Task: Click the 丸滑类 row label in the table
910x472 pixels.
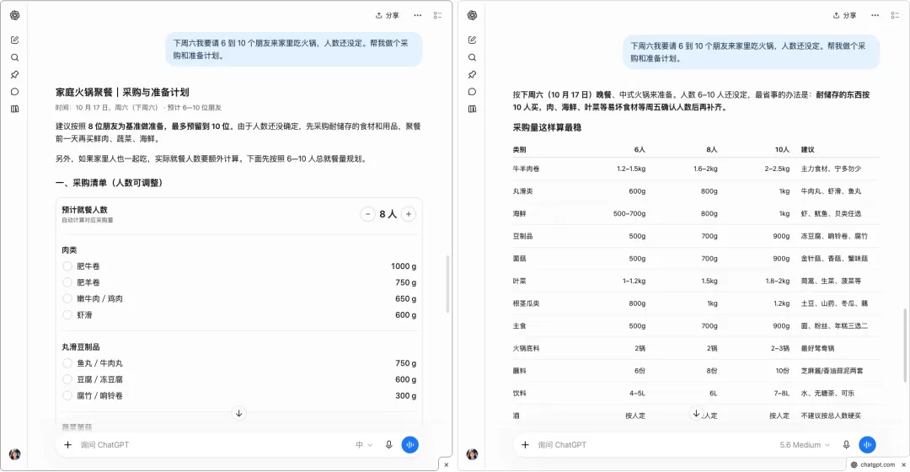Action: coord(522,191)
